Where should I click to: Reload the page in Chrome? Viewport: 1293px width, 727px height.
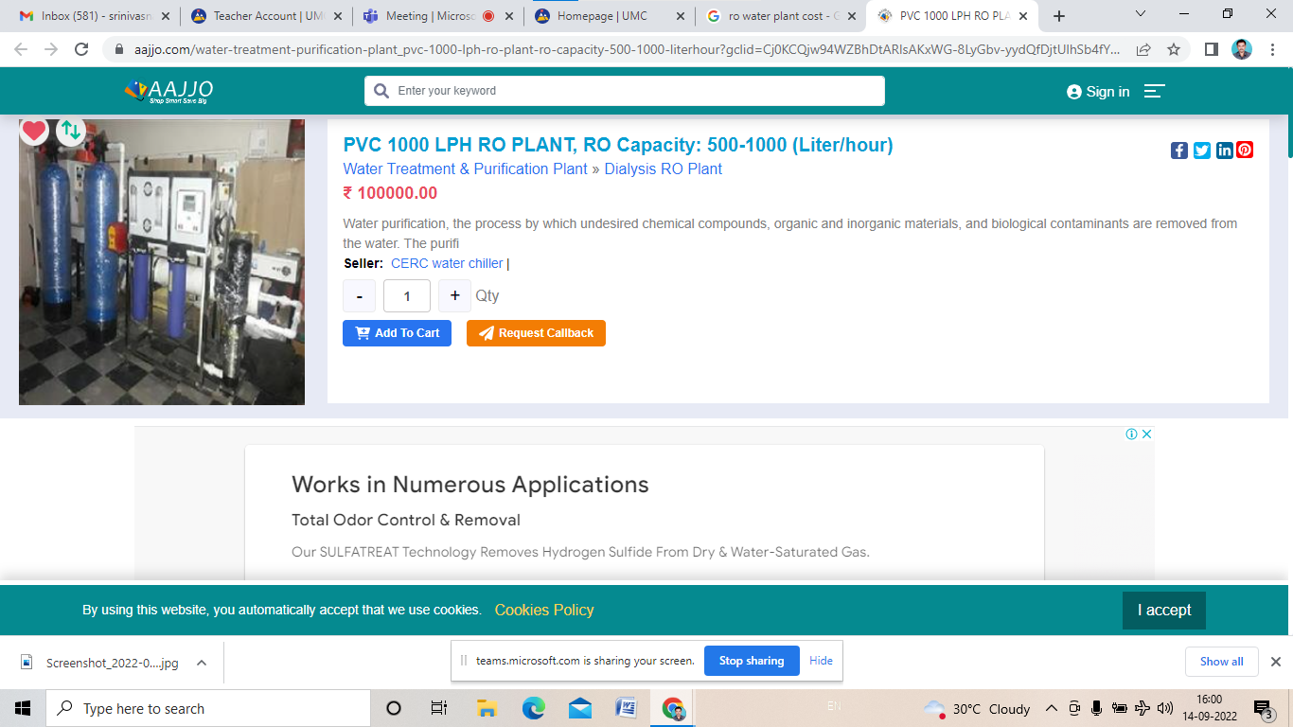(81, 49)
